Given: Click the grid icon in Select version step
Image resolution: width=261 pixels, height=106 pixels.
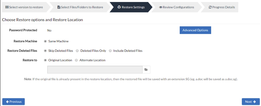Looking at the screenshot, I should tap(7, 7).
